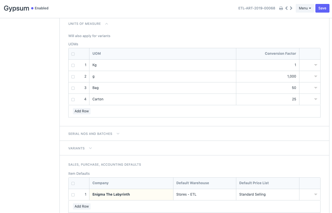Screen dimensions: 332x213
Task: Open row options arrow for Enigma The Labyrinth
Action: [x=315, y=194]
